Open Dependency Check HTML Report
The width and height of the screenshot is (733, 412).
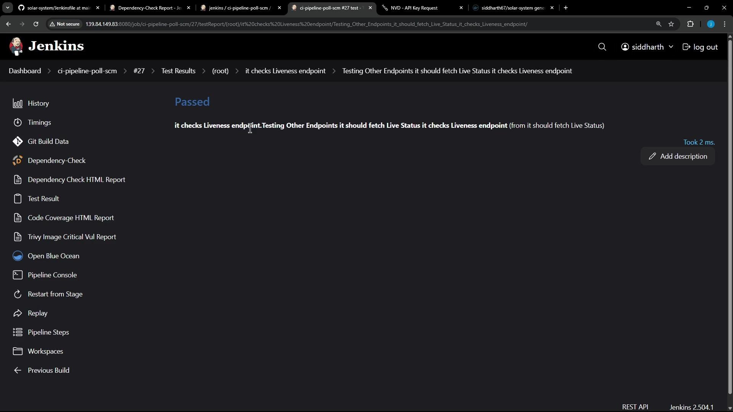point(69,180)
